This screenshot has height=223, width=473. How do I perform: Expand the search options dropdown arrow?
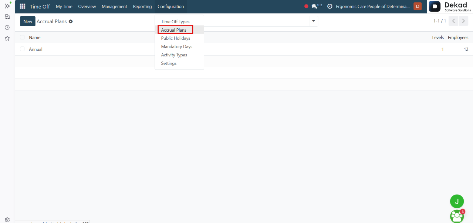[314, 21]
